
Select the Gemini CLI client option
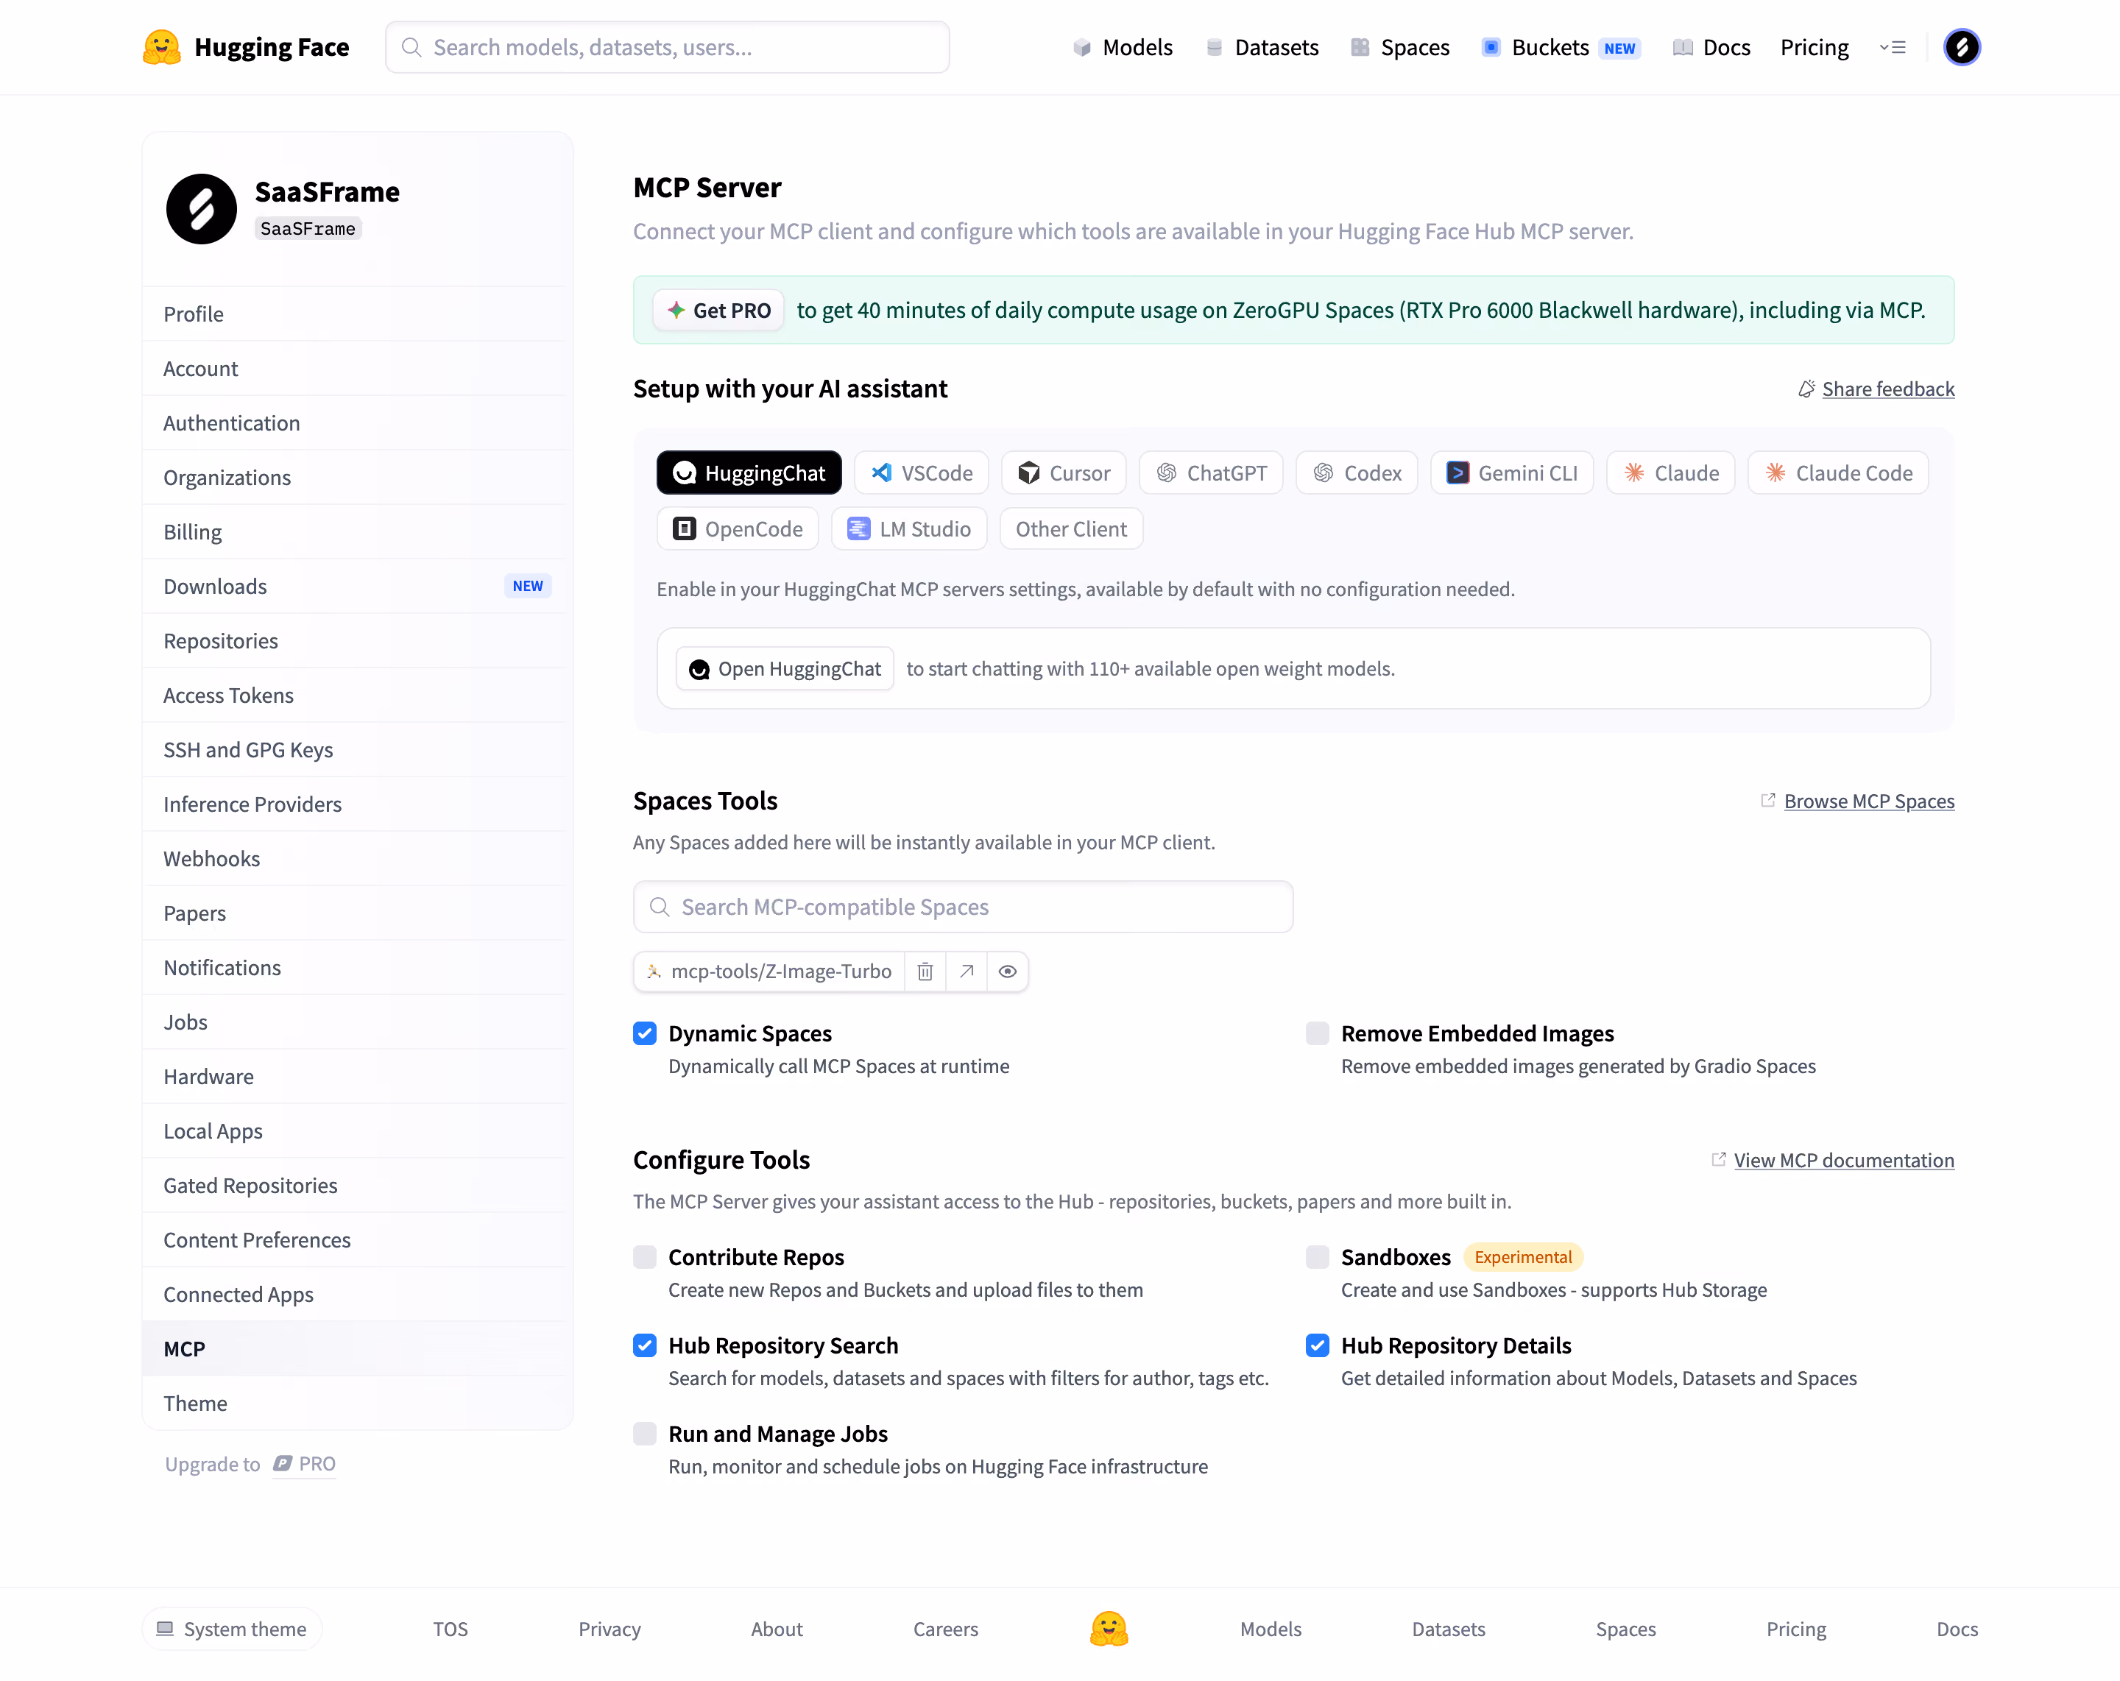[1512, 473]
